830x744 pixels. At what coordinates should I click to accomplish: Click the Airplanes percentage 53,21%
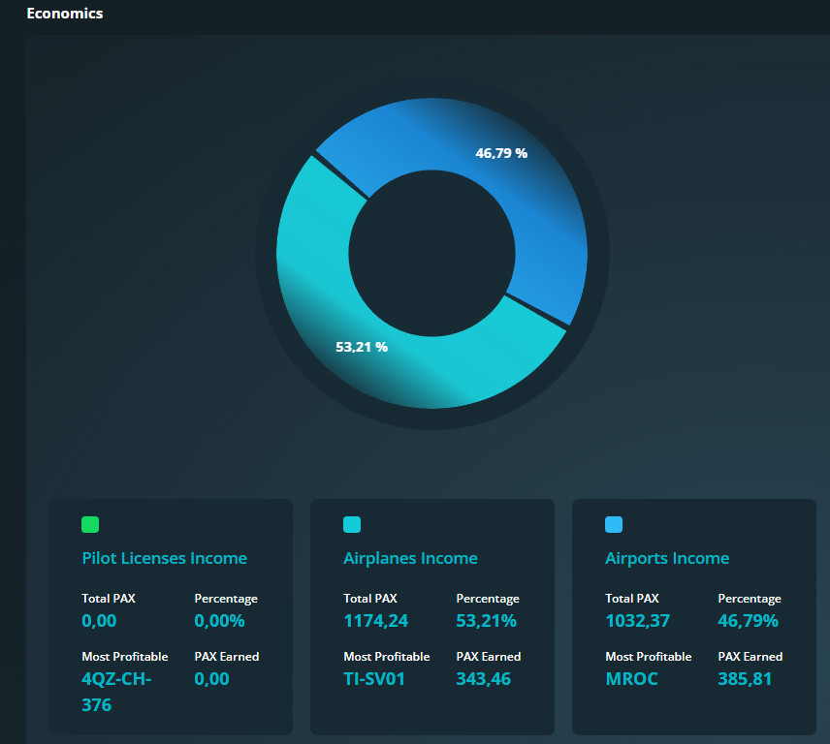click(486, 621)
